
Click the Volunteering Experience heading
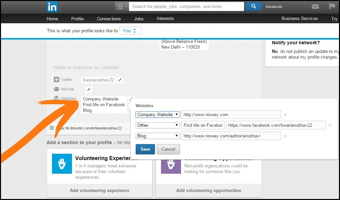106,158
